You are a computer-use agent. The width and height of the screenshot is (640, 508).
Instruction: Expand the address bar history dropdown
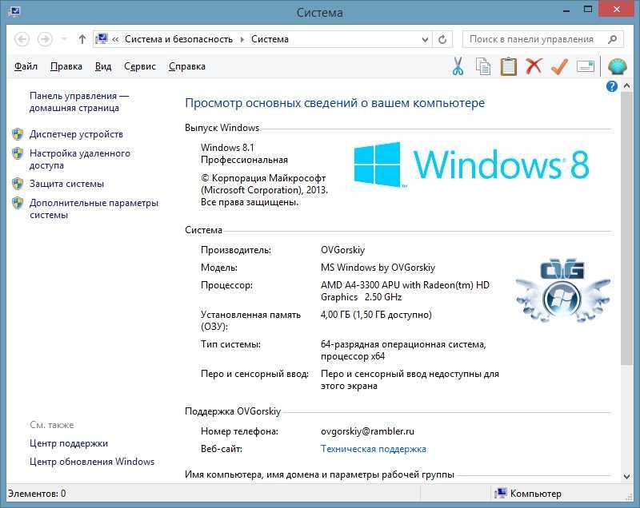tap(425, 39)
